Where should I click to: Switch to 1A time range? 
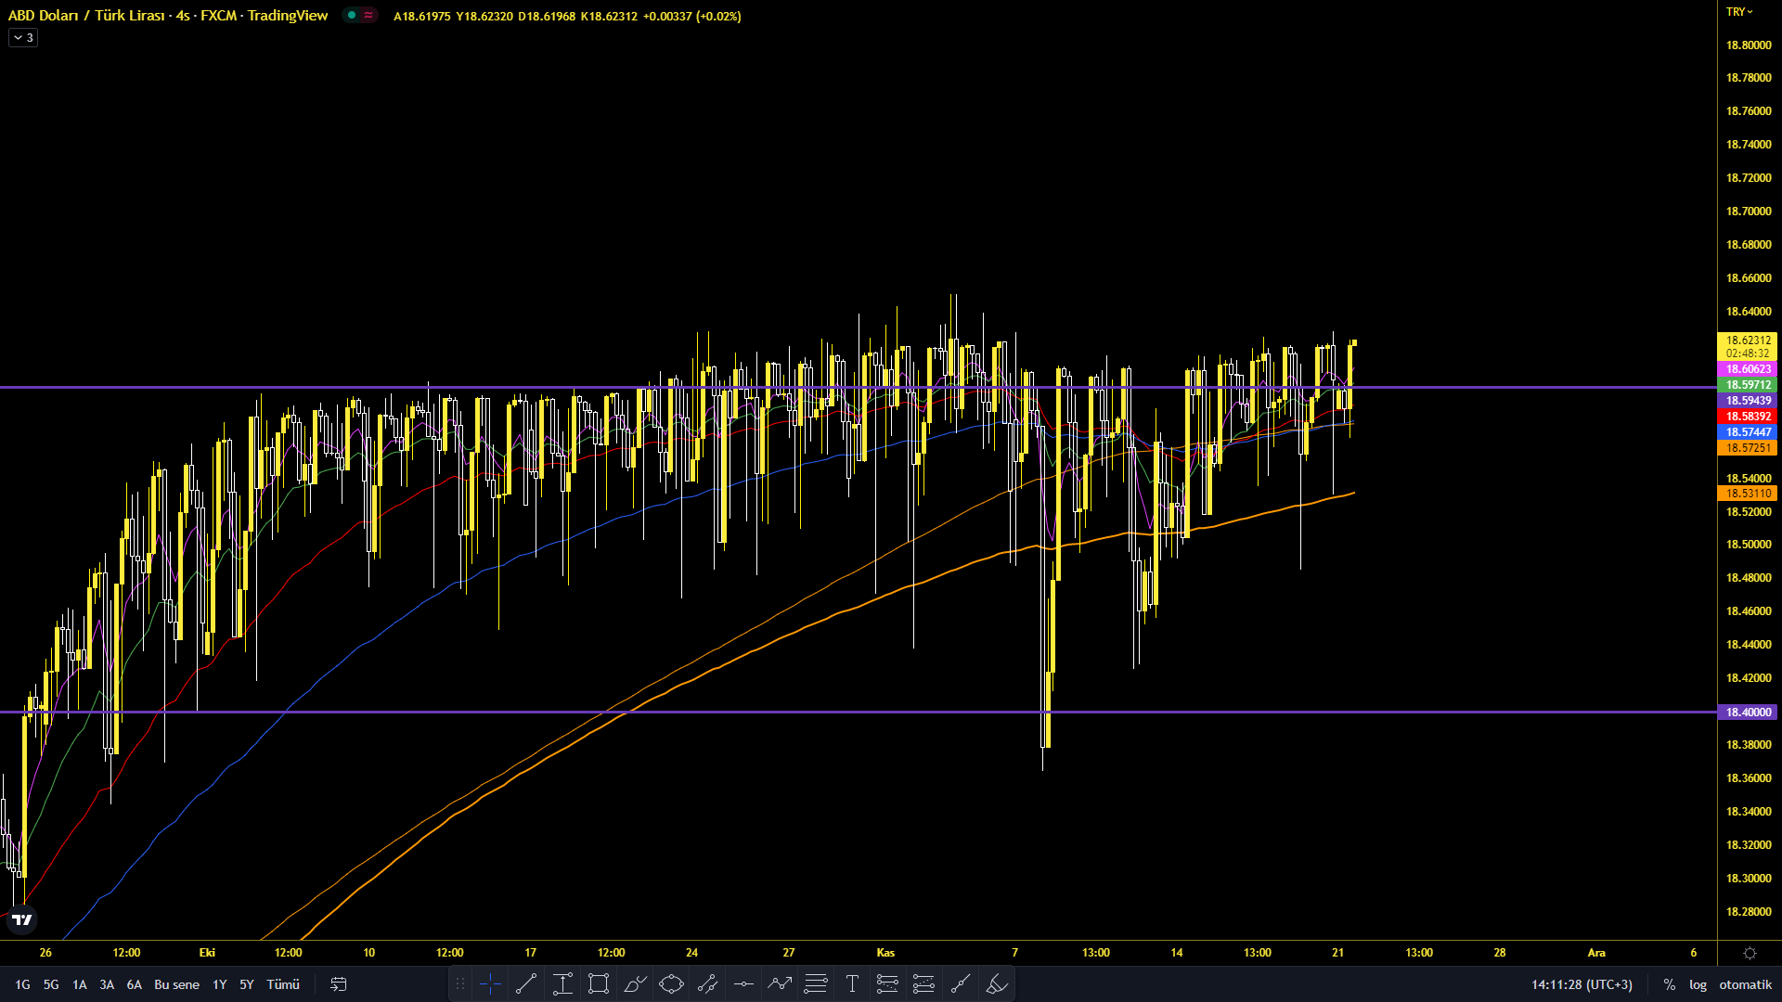[x=80, y=984]
